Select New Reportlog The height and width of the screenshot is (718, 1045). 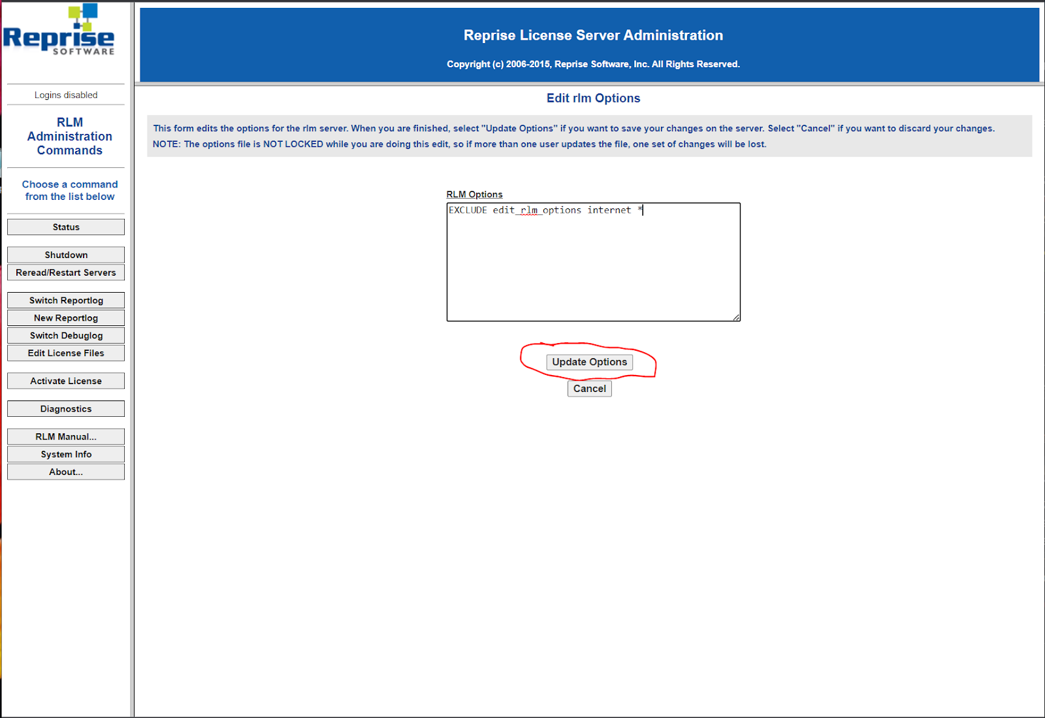point(65,318)
